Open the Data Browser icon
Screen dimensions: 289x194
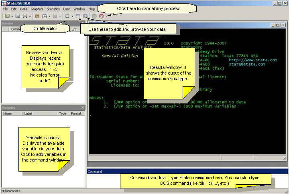85,16
